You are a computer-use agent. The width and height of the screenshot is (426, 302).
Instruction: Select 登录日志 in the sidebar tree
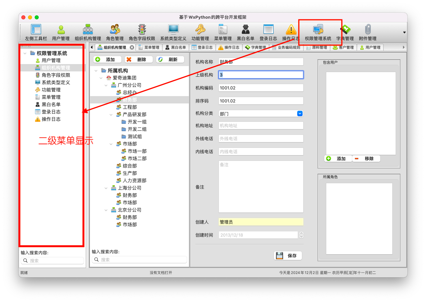point(51,112)
